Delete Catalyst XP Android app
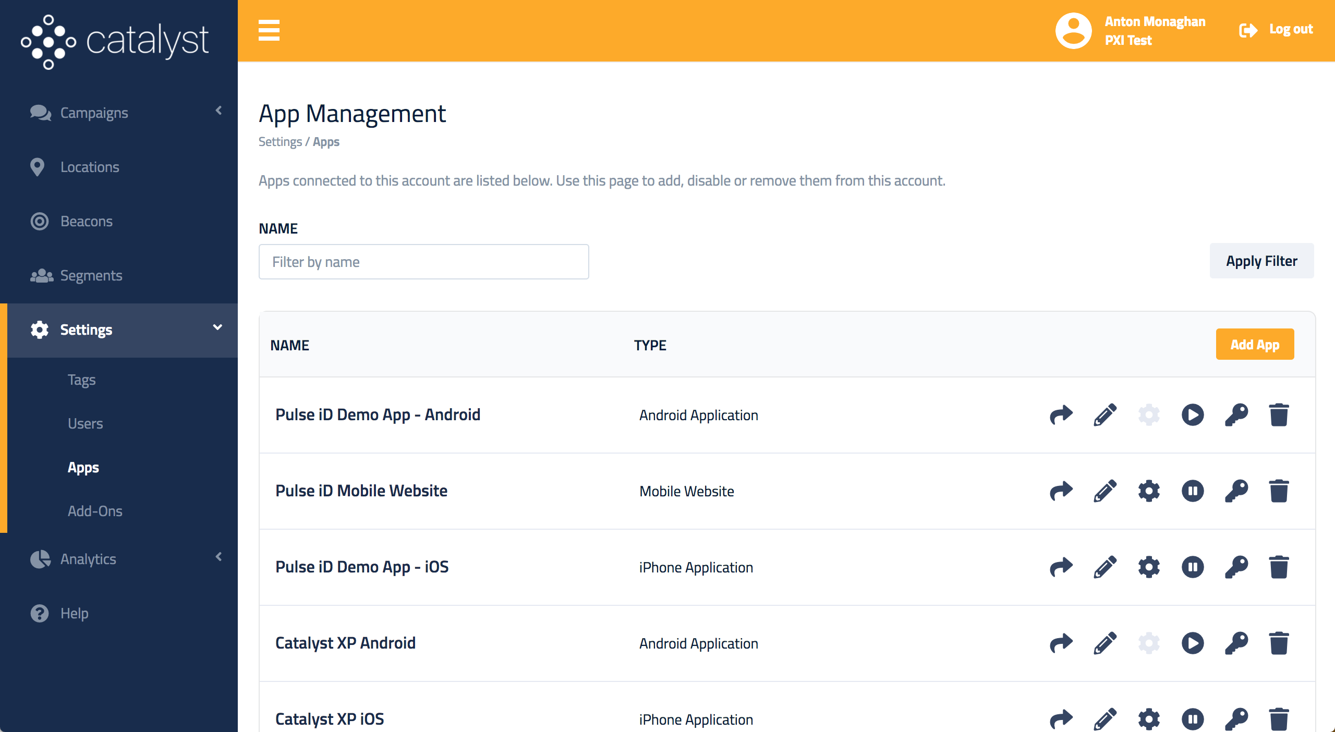Viewport: 1335px width, 732px height. 1279,643
